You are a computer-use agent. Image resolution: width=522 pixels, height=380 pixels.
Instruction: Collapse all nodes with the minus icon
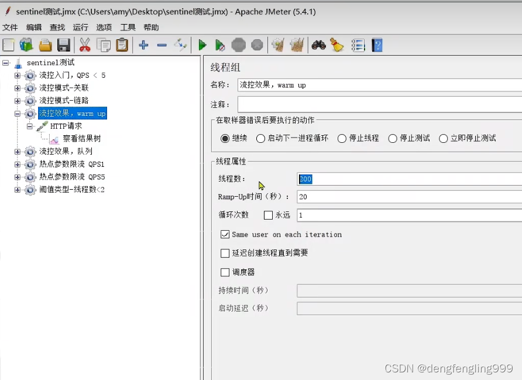162,45
